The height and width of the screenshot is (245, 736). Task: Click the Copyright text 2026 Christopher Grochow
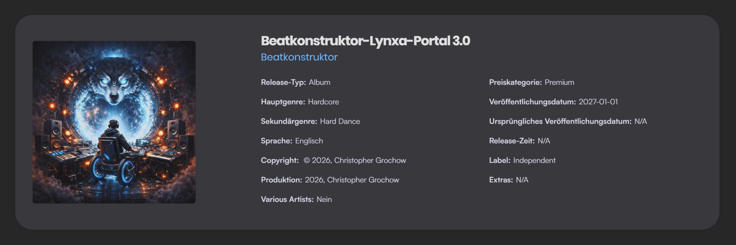(x=355, y=160)
